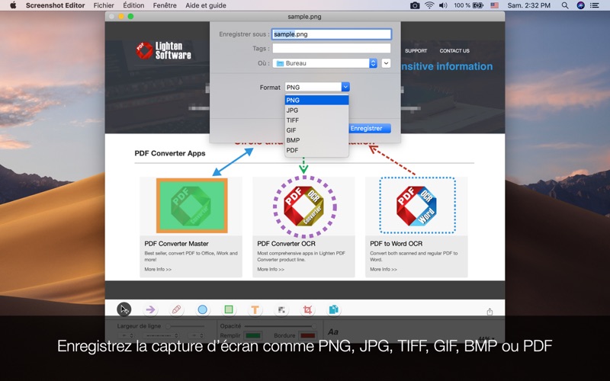
Task: Click the Opacité slider
Action: click(x=280, y=326)
